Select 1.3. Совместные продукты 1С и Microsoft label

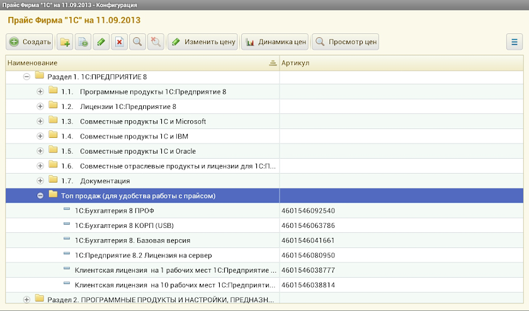[x=134, y=122]
